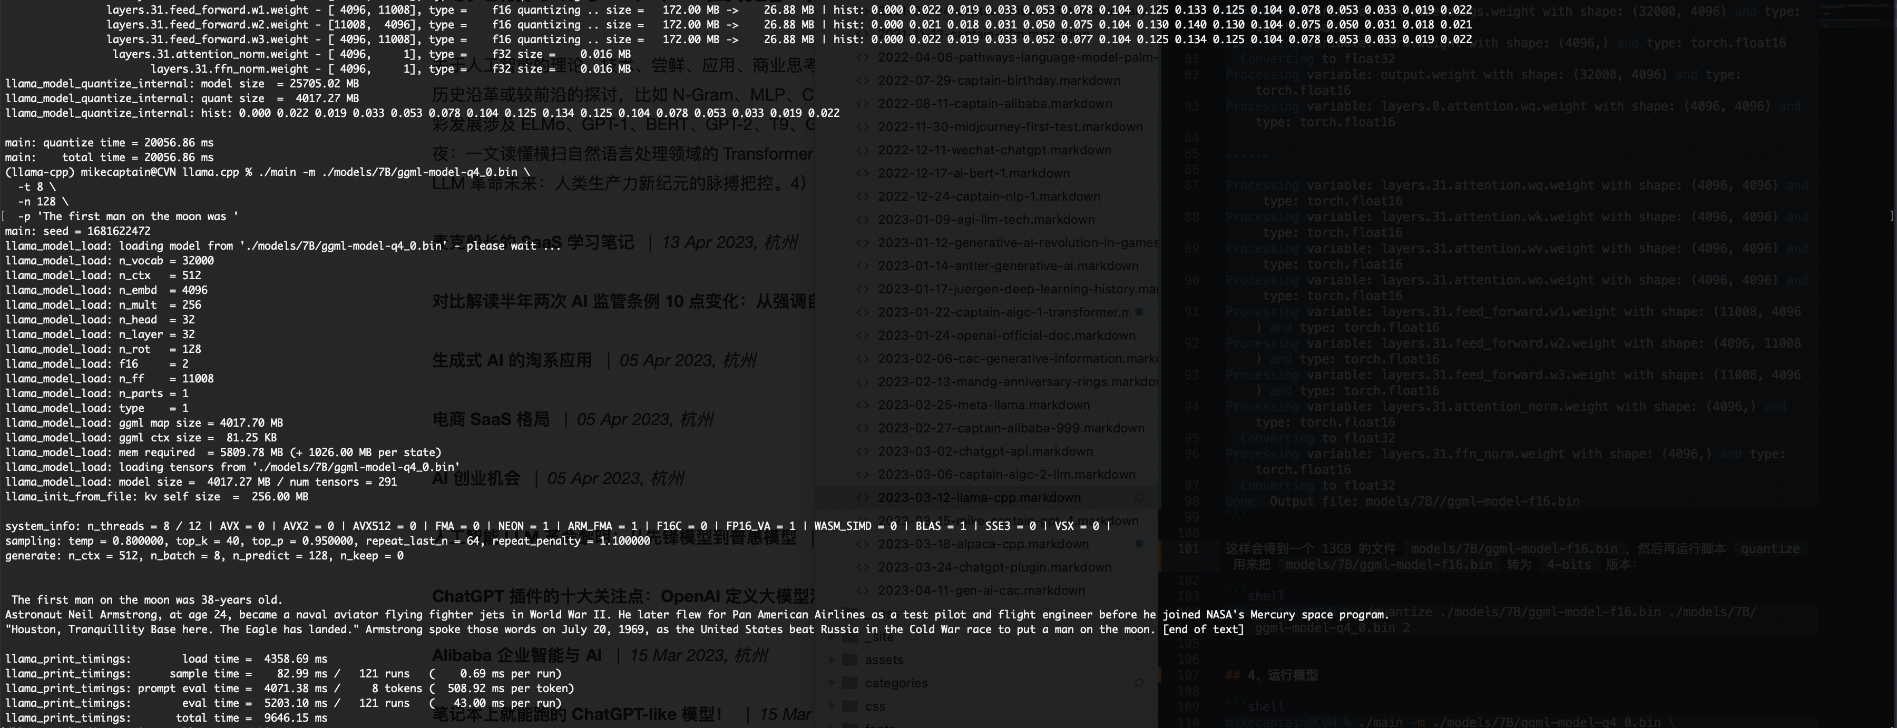Open 2022-04-06-pathways-language-model-palm file
This screenshot has width=1897, height=728.
(x=1018, y=57)
